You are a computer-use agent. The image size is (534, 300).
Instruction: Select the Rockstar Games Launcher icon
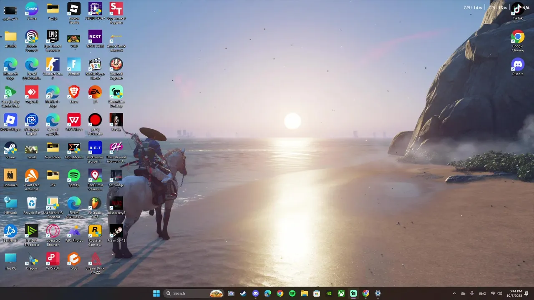(95, 235)
